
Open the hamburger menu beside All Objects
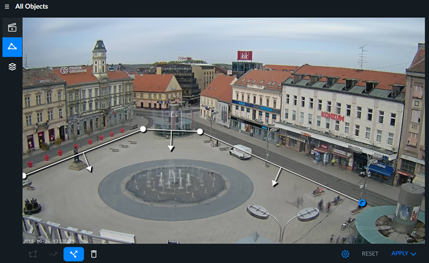[7, 6]
